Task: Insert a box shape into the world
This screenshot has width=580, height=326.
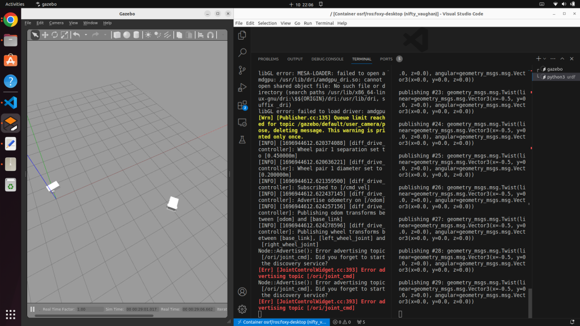Action: pos(117,35)
